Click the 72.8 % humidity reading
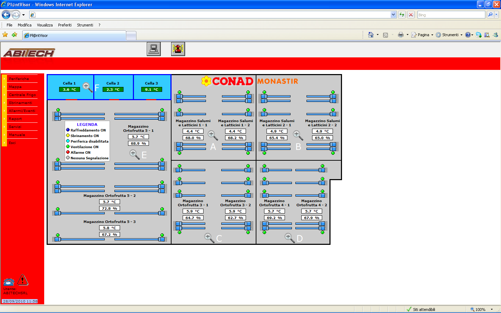 (x=110, y=208)
